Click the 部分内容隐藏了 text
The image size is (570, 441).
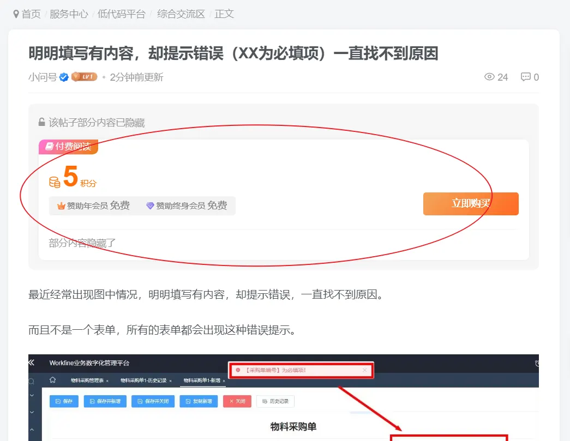coord(82,243)
